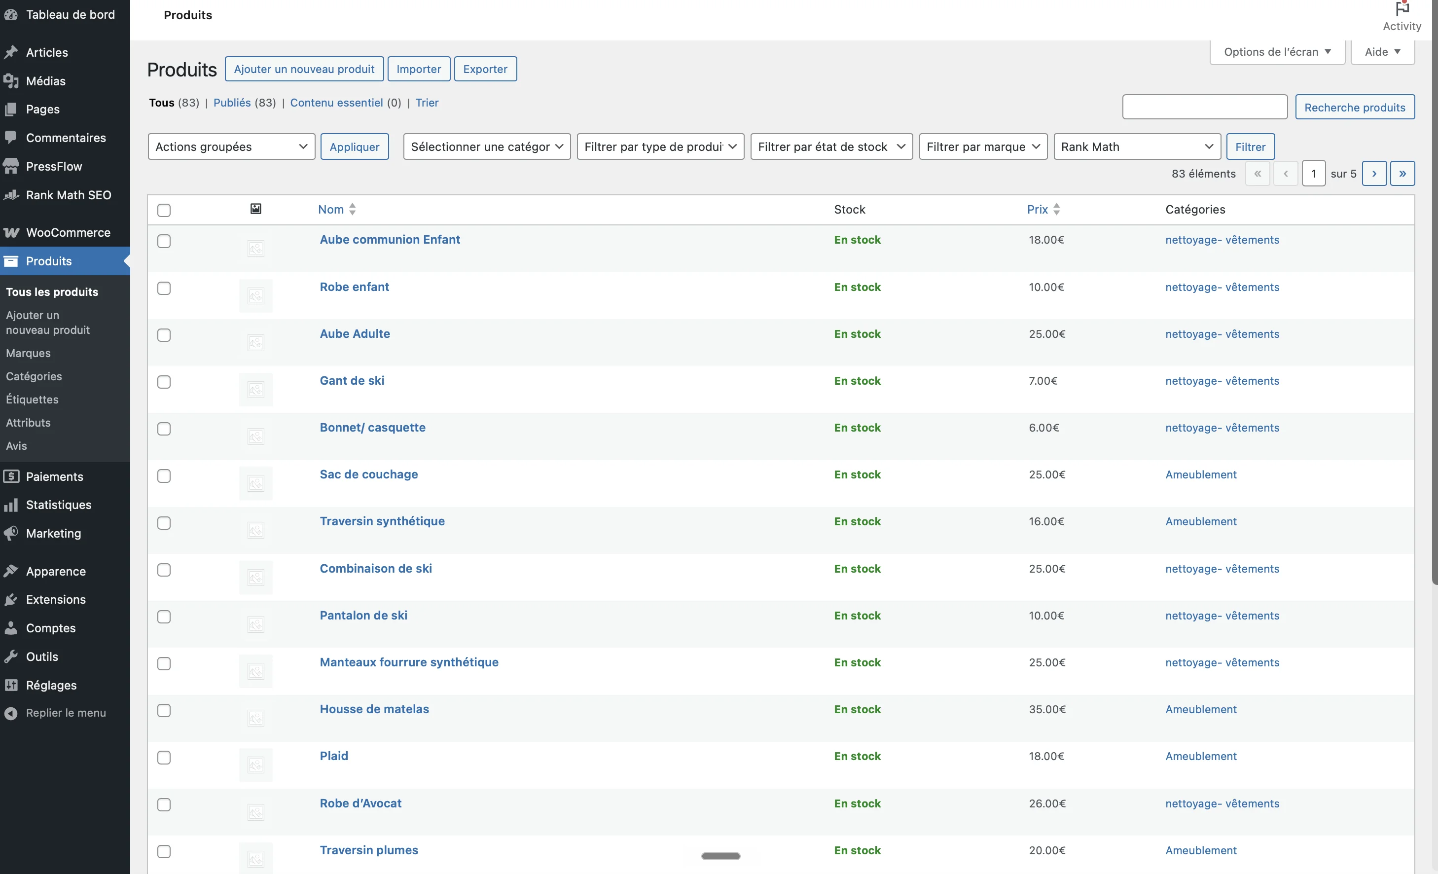Check the Bonnet/ casquette row checkbox
The height and width of the screenshot is (874, 1438).
[x=164, y=429]
